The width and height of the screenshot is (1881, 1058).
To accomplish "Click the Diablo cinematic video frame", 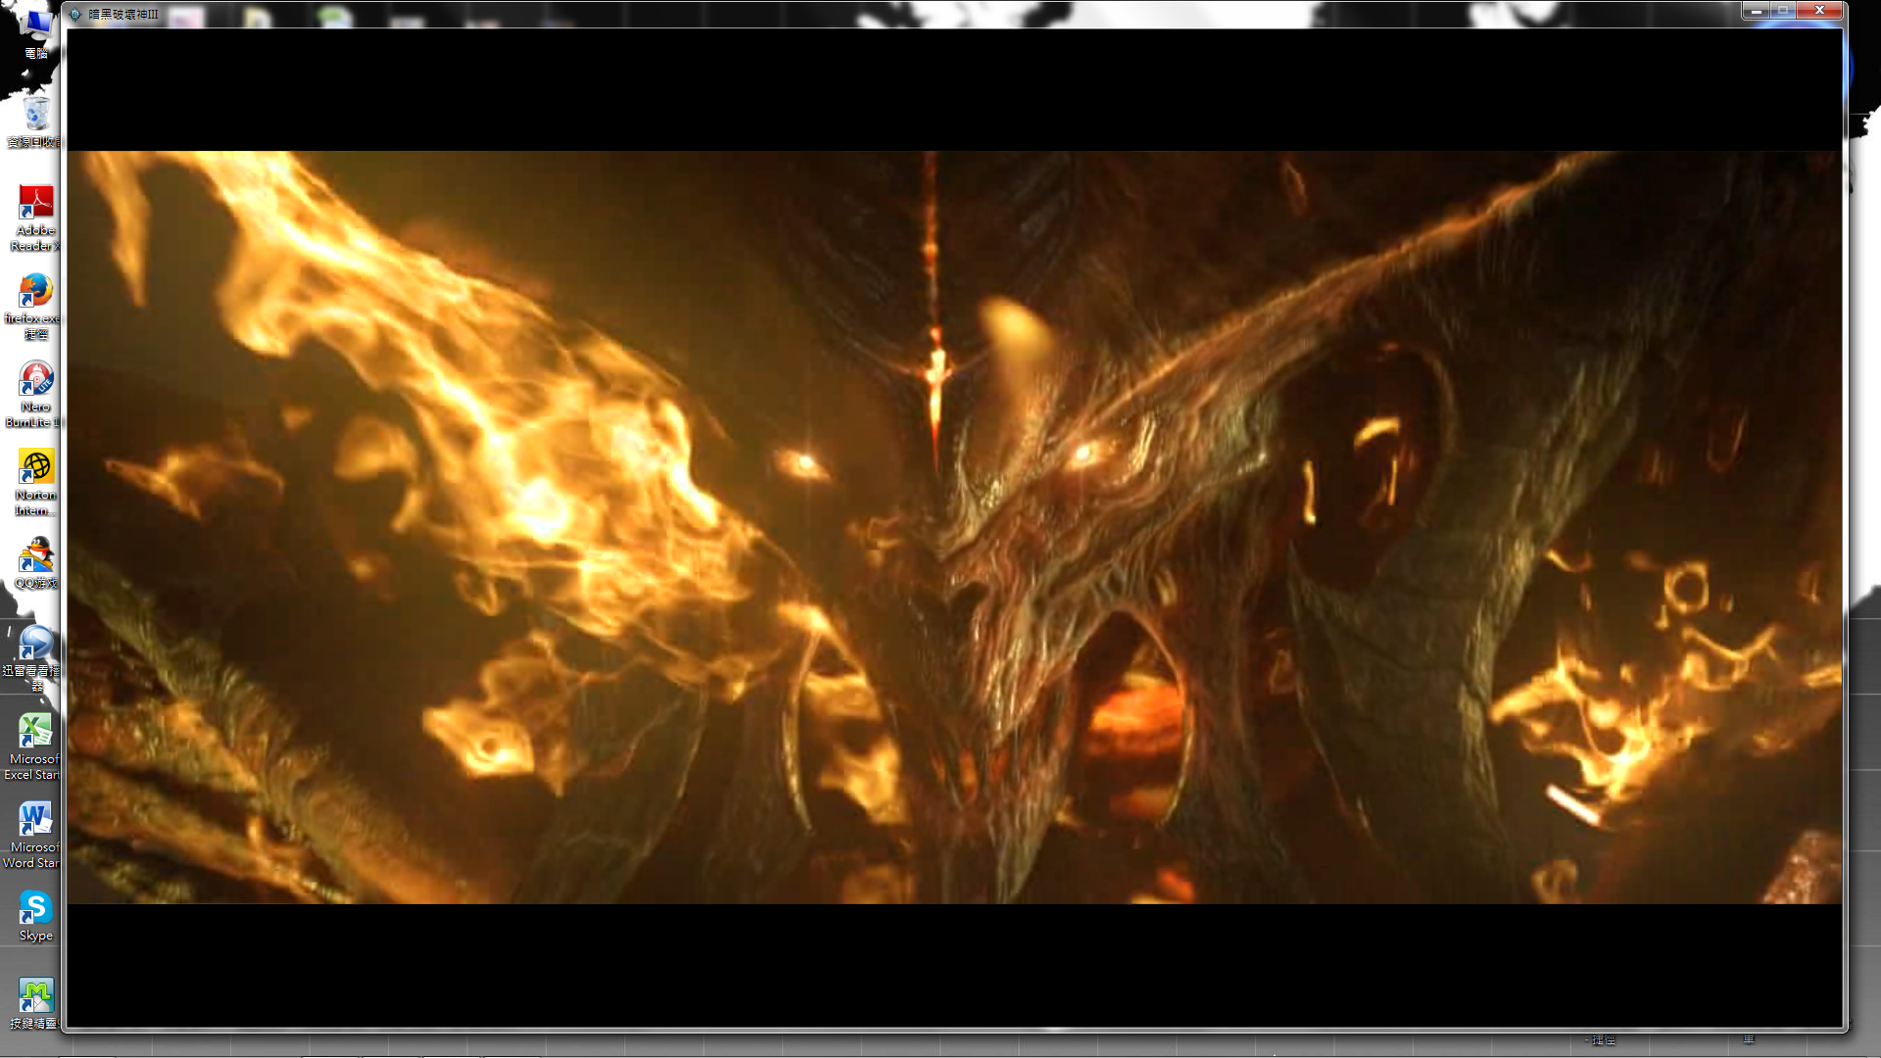I will coord(955,527).
